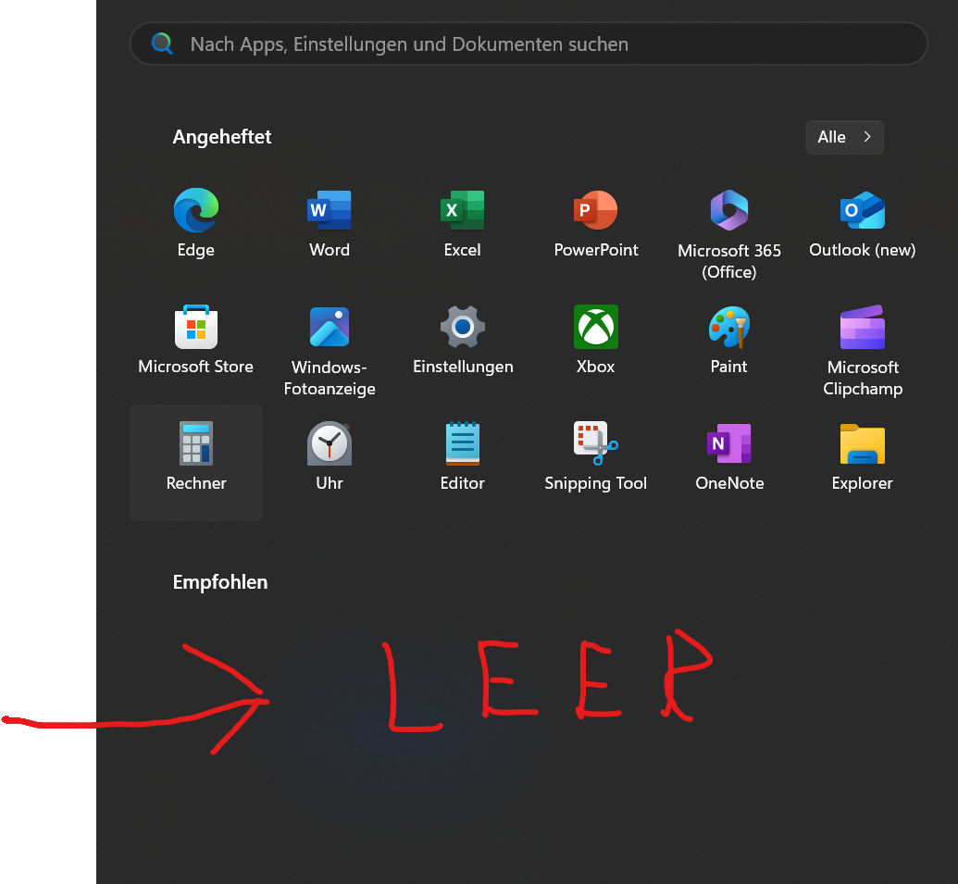Launch Word from pinned apps

(x=330, y=223)
